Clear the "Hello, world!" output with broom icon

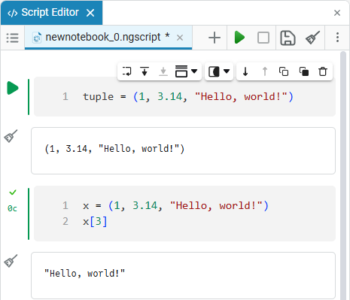11,261
